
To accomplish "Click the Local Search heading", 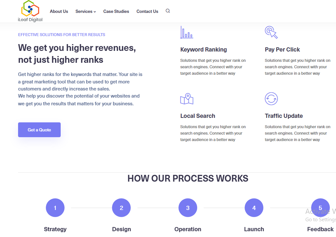I will coord(198,116).
